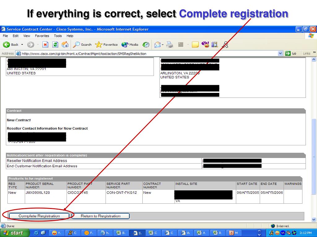Switch to the h. taskbar window
Image resolution: width=317 pixels, height=237 pixels.
pyautogui.click(x=105, y=233)
